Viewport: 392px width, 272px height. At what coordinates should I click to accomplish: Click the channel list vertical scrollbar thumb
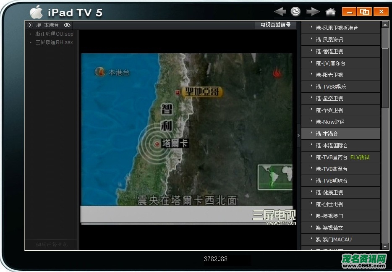(385, 78)
